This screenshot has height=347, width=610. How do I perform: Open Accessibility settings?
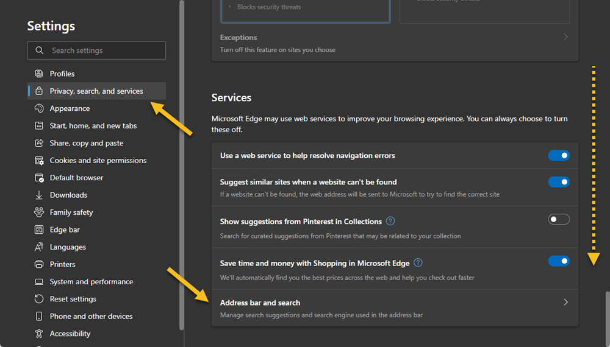(96, 334)
